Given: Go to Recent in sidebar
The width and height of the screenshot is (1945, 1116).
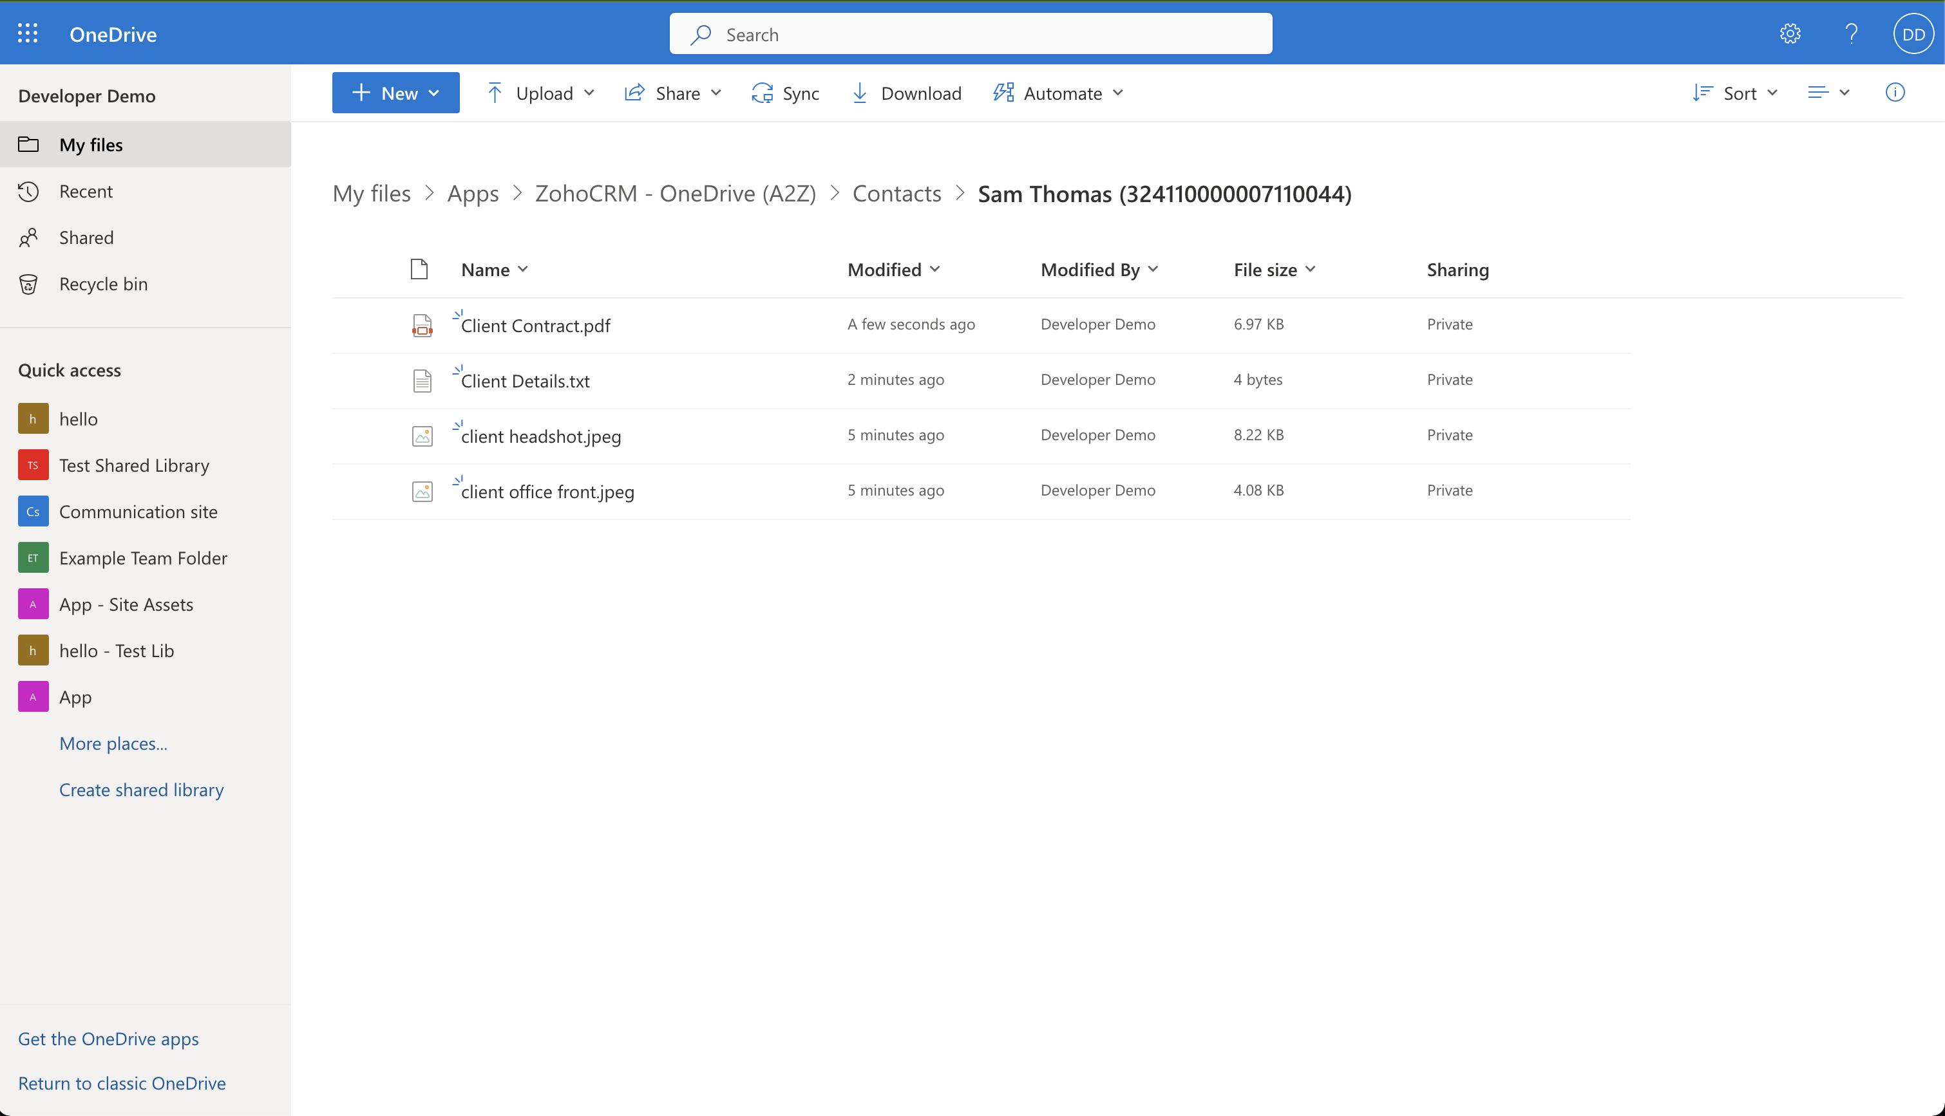Looking at the screenshot, I should (x=146, y=191).
